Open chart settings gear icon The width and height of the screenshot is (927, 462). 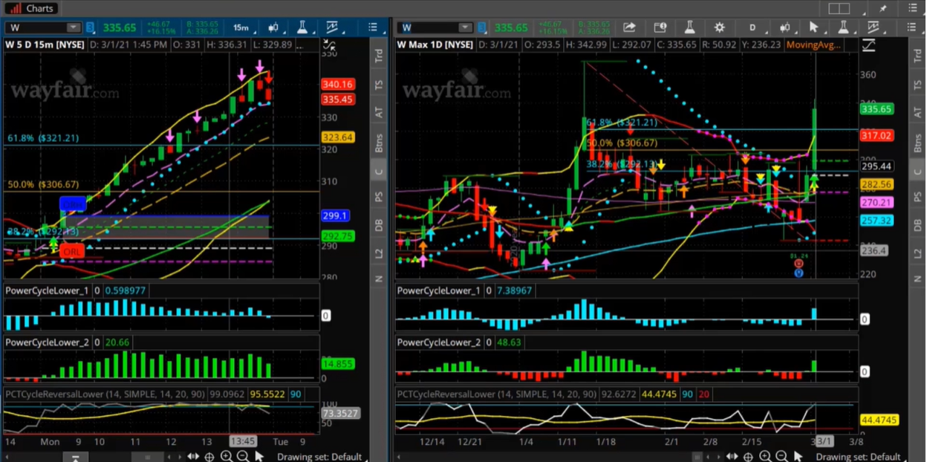pos(719,27)
